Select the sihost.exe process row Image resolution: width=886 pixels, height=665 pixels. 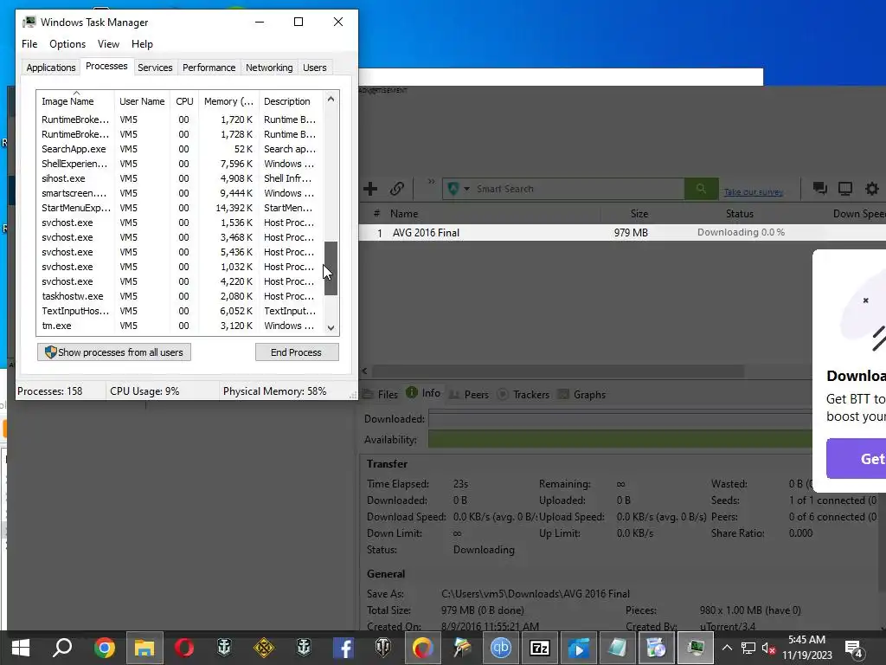tap(179, 178)
